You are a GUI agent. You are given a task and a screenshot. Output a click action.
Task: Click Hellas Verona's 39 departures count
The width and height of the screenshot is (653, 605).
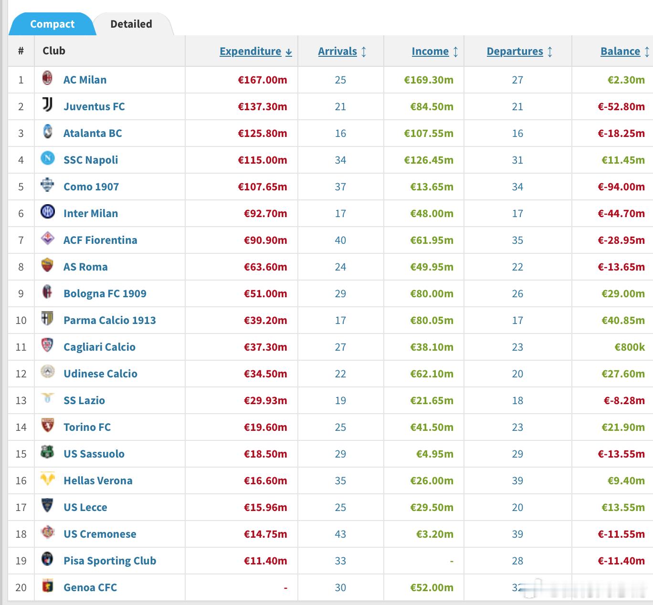[517, 480]
